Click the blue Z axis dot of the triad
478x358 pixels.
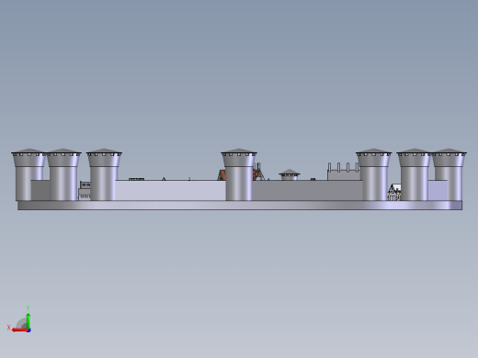click(x=28, y=330)
